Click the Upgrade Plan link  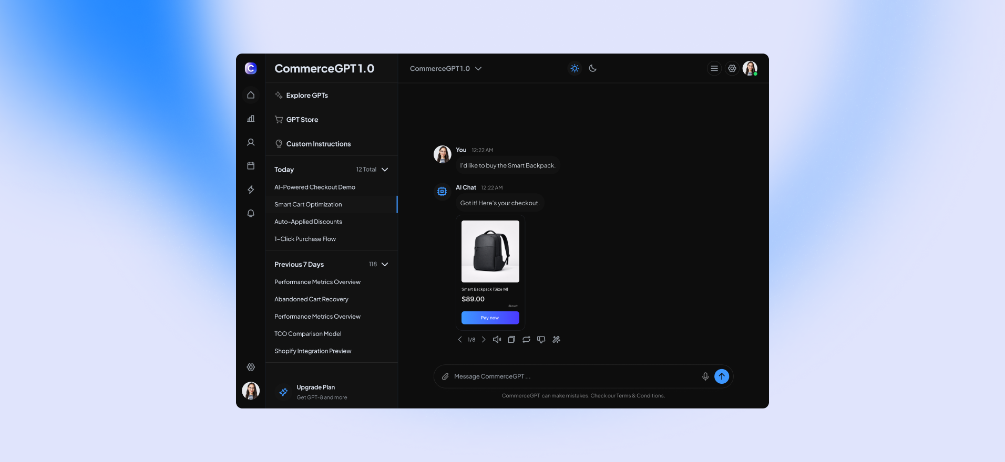click(x=315, y=387)
